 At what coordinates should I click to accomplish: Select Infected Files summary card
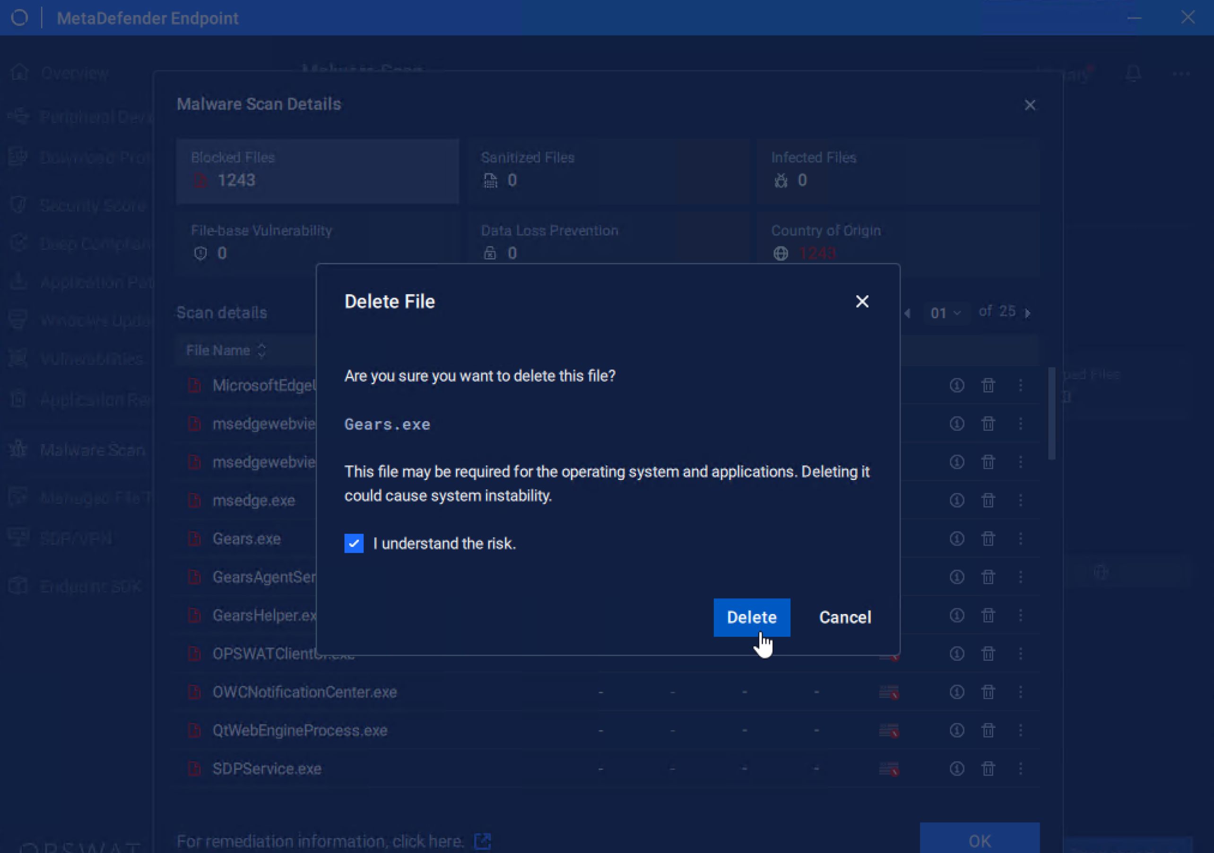(x=897, y=171)
